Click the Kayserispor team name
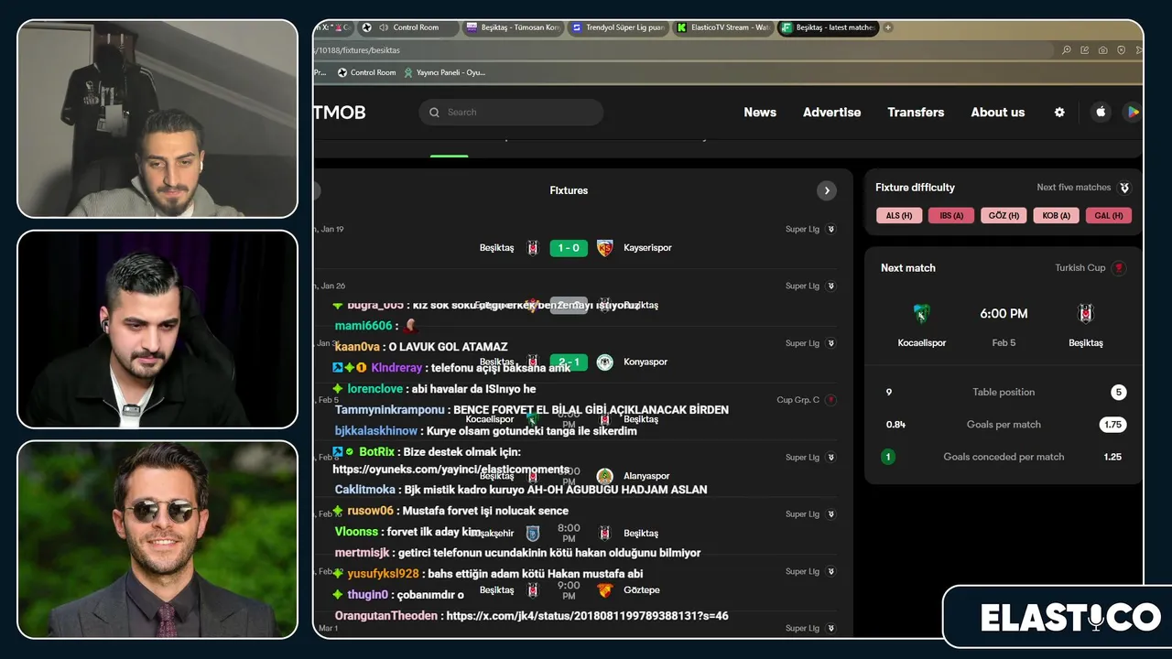The image size is (1172, 659). tap(647, 248)
